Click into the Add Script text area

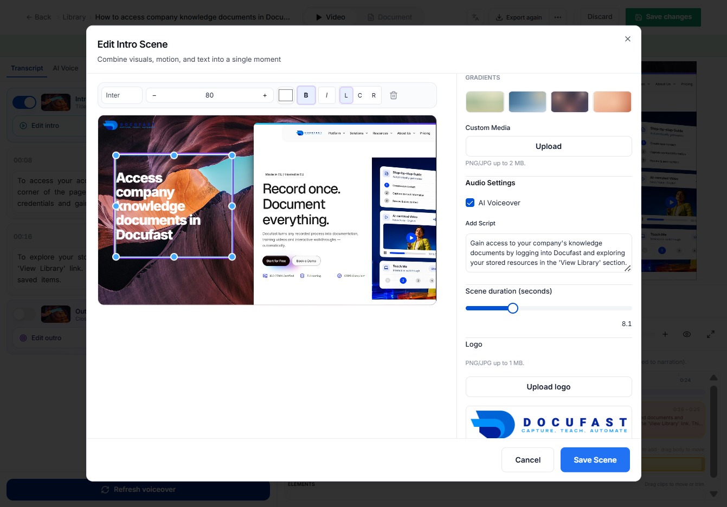(549, 253)
